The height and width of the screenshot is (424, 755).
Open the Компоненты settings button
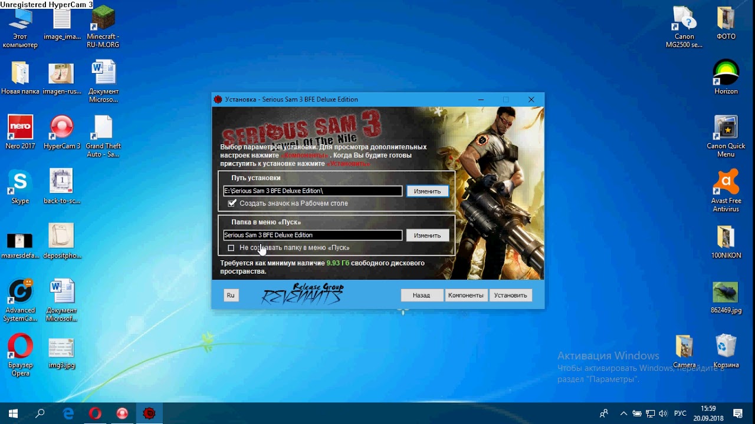coord(465,295)
